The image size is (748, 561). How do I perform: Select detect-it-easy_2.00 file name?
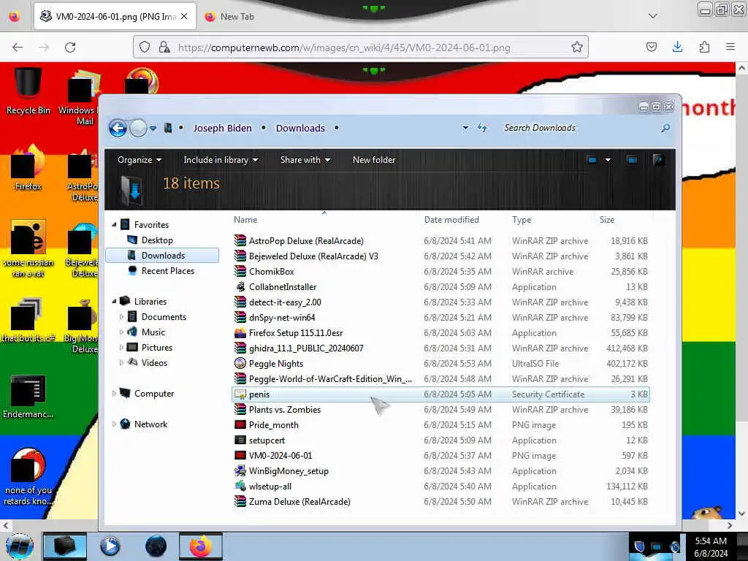(285, 302)
